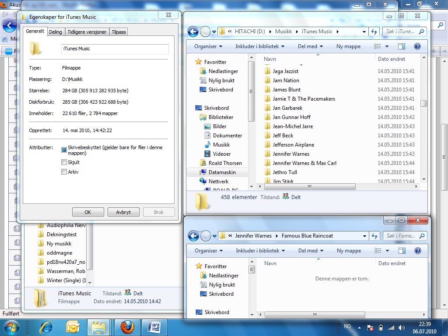This screenshot has width=448, height=336.
Task: Switch to the Deling tab
Action: (56, 32)
